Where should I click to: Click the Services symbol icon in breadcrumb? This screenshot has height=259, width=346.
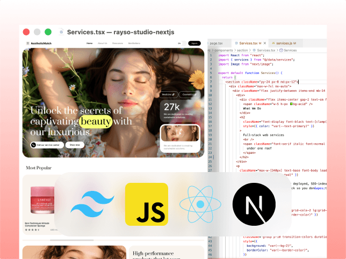pos(281,50)
